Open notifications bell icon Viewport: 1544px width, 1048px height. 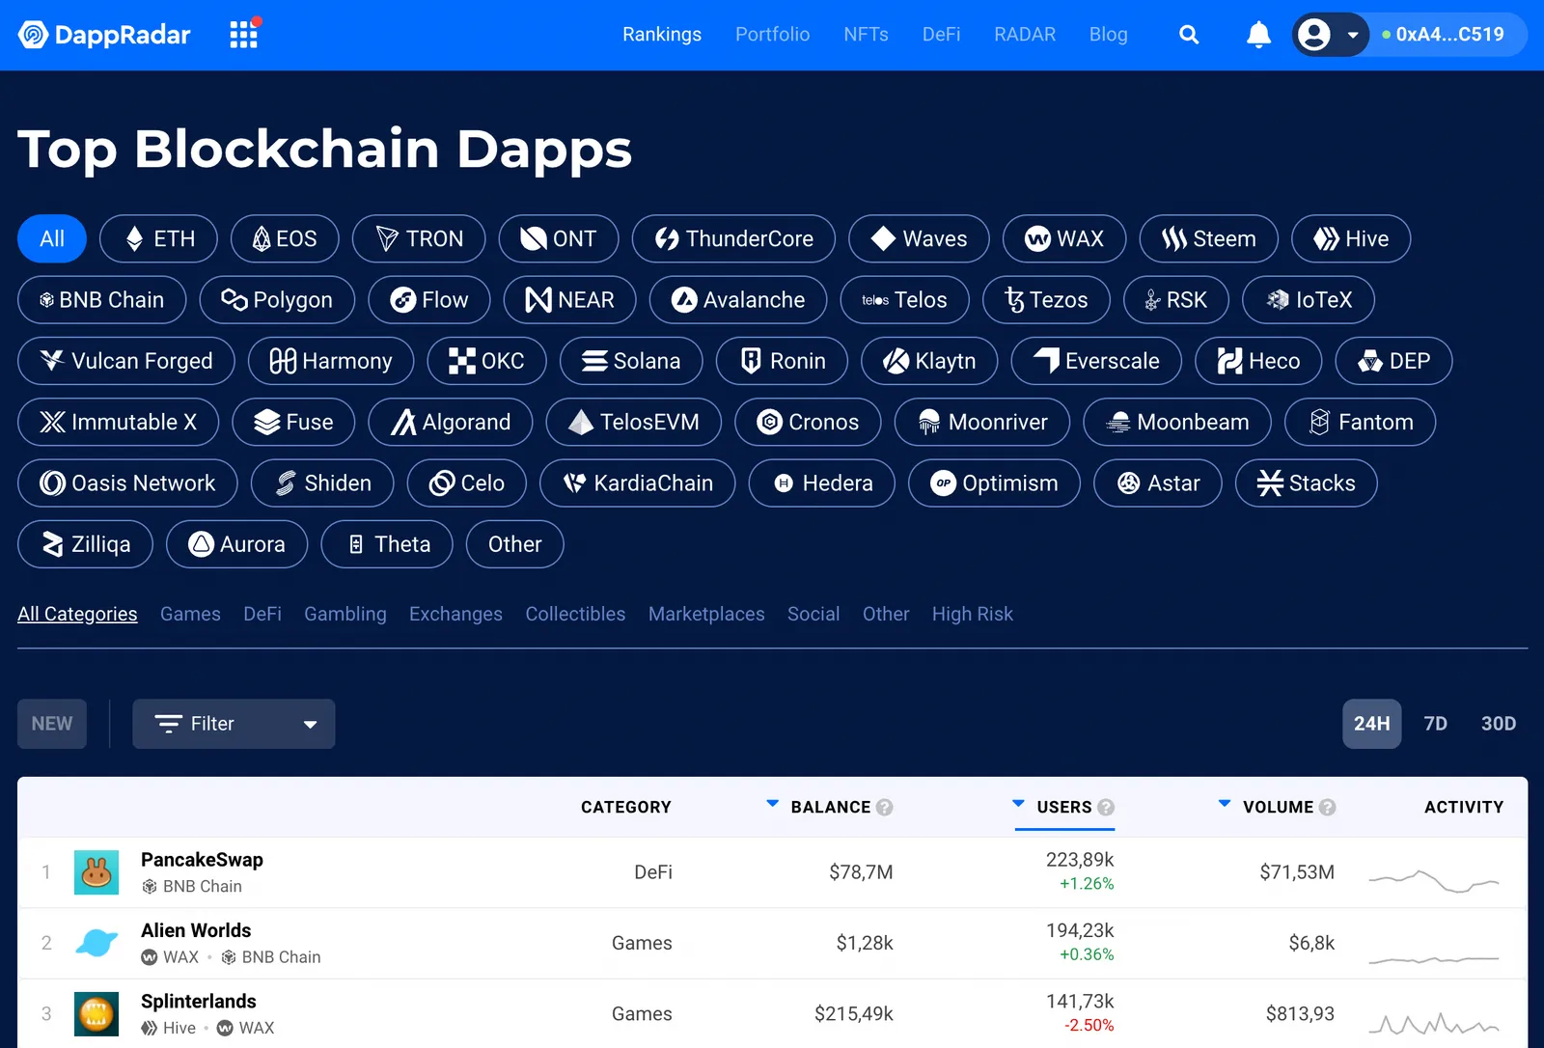pyautogui.click(x=1258, y=35)
